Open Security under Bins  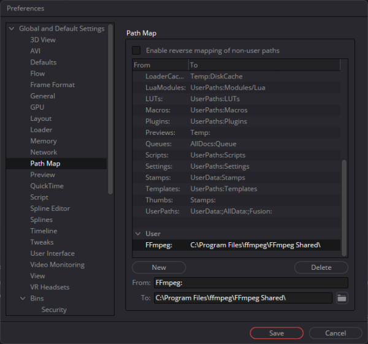point(54,310)
